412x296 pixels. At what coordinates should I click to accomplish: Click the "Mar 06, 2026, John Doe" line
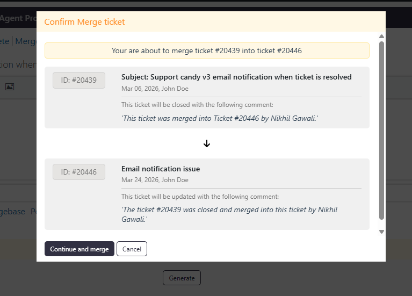tap(155, 89)
